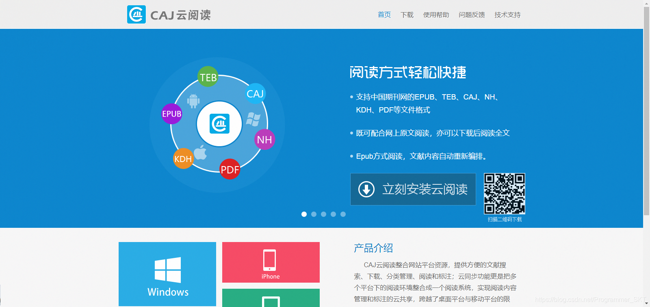Click the magenta NH format bubble
Viewport: 650px width, 307px height.
(264, 140)
